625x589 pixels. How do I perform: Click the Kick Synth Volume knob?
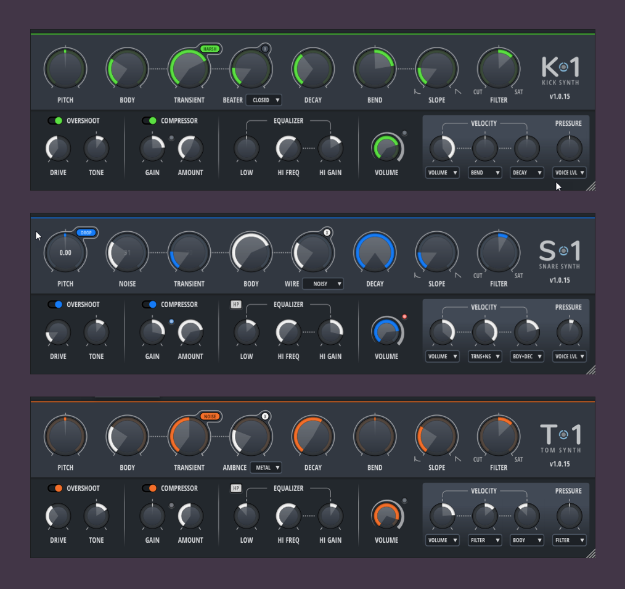386,149
